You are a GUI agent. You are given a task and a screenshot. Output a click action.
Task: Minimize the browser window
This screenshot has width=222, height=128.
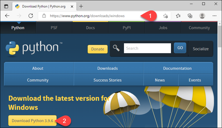click(x=191, y=4)
